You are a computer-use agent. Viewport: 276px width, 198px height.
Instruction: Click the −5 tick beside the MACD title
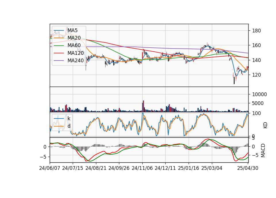tap(255, 155)
